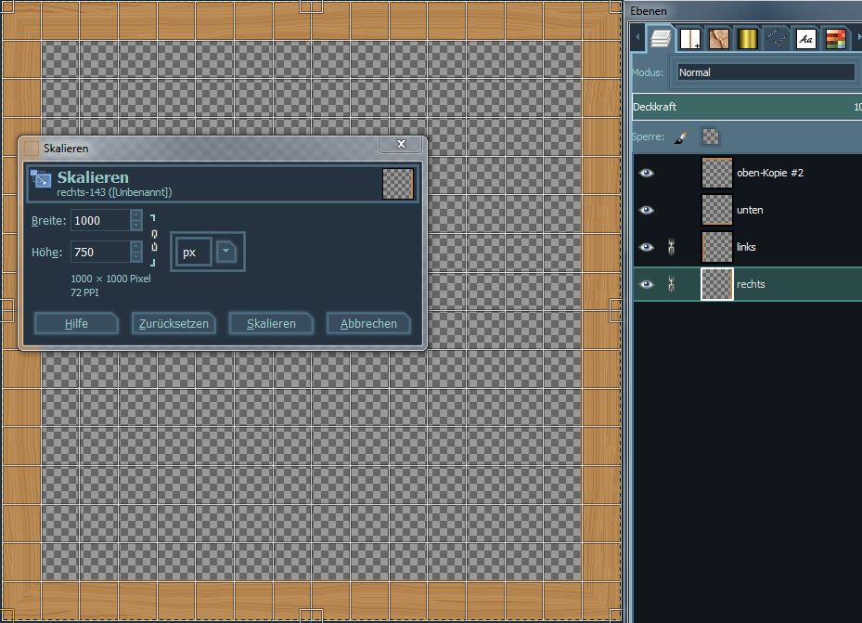Screen dimensions: 862x623
Task: Hide the rechts layer via eye icon
Action: pyautogui.click(x=647, y=284)
